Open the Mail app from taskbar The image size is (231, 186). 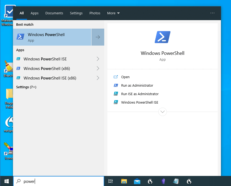pyautogui.click(x=137, y=181)
